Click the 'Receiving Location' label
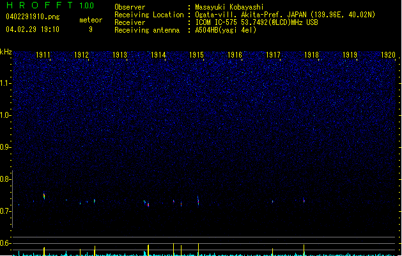Screen dimensions: 402x256 (149, 15)
